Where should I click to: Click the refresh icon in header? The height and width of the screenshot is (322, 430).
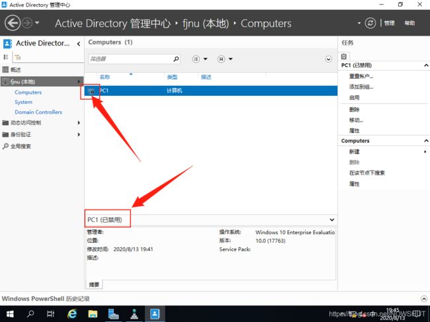coord(370,23)
